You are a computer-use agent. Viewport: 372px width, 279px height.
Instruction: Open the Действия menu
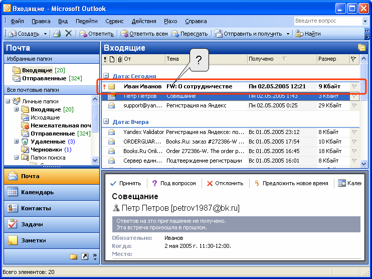[144, 21]
